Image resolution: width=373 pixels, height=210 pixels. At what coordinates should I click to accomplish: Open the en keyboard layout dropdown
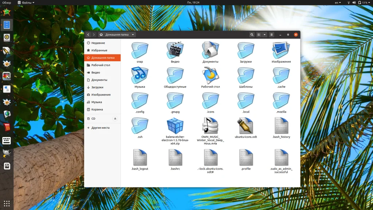click(338, 3)
